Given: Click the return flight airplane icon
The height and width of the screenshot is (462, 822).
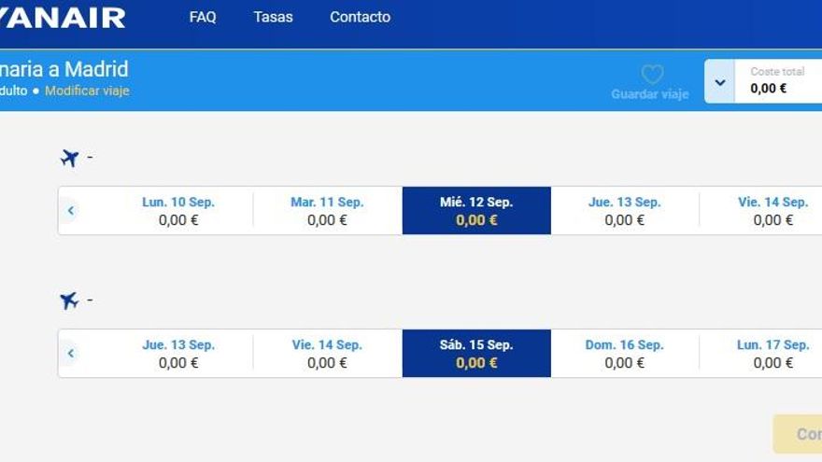Looking at the screenshot, I should (69, 301).
